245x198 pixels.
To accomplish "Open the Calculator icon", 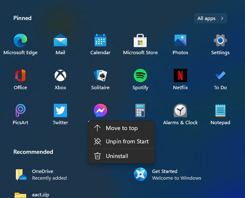I will click(x=140, y=110).
